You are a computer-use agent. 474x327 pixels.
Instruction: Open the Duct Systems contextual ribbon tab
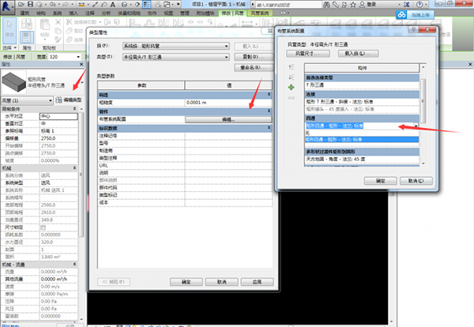260,13
